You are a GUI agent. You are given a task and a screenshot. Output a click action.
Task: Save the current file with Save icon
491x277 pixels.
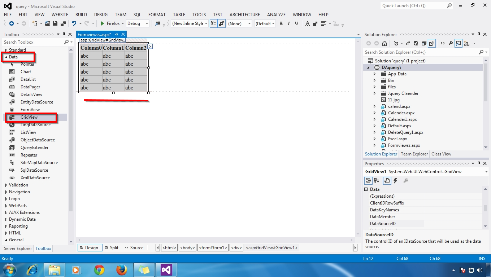click(x=55, y=23)
